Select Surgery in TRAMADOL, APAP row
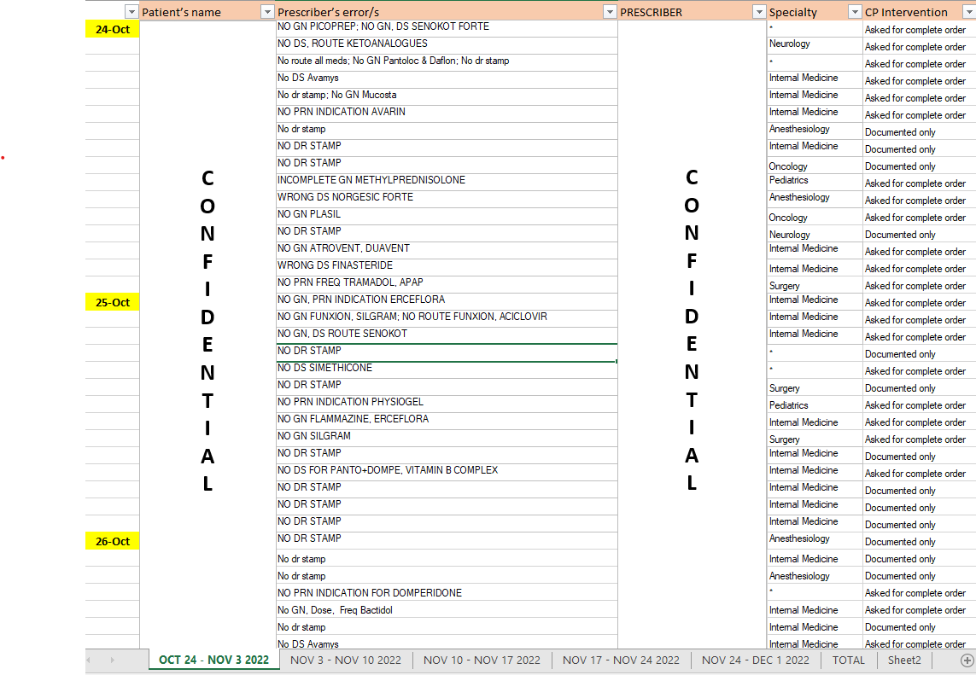Screen dimensions: 976x675 pos(814,284)
